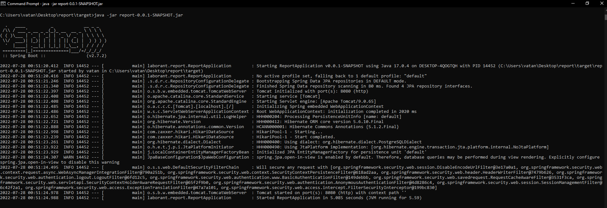Click the ':: Spring Boot ::' banner label
The image size is (607, 208).
tap(24, 55)
